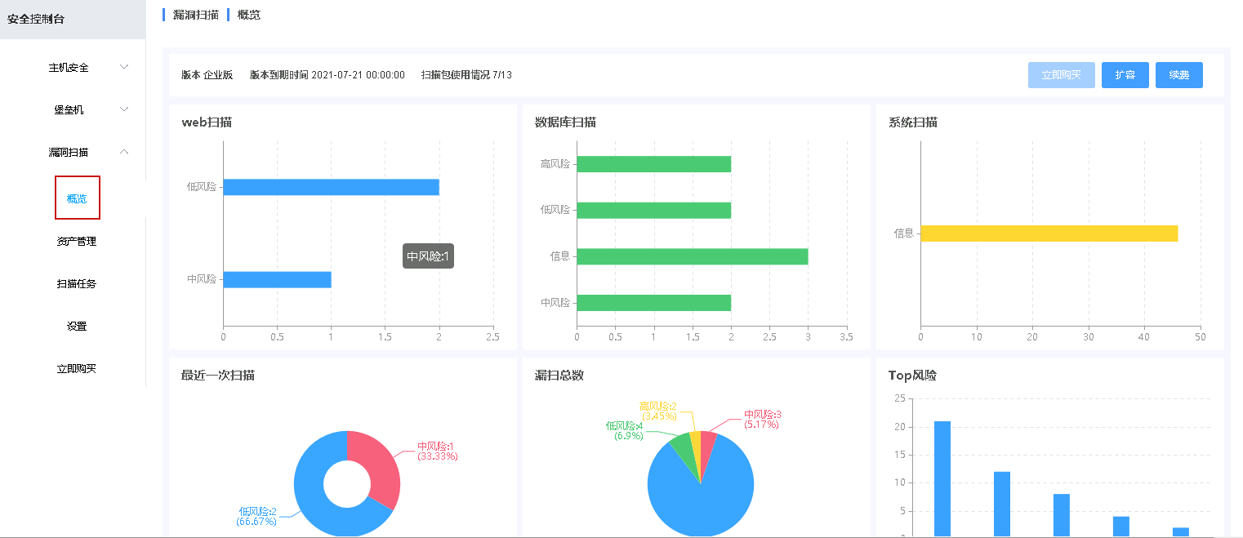The width and height of the screenshot is (1243, 538).
Task: Go to 设置 in the sidebar
Action: [x=77, y=327]
